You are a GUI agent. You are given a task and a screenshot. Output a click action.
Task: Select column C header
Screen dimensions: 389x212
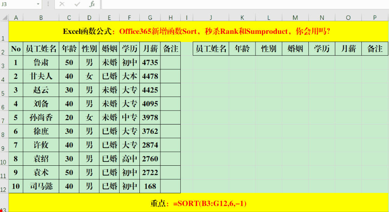pos(69,18)
